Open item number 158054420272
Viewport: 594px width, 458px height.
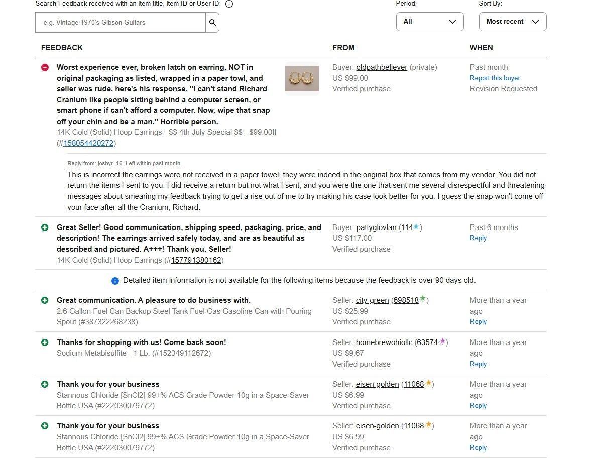click(x=89, y=143)
